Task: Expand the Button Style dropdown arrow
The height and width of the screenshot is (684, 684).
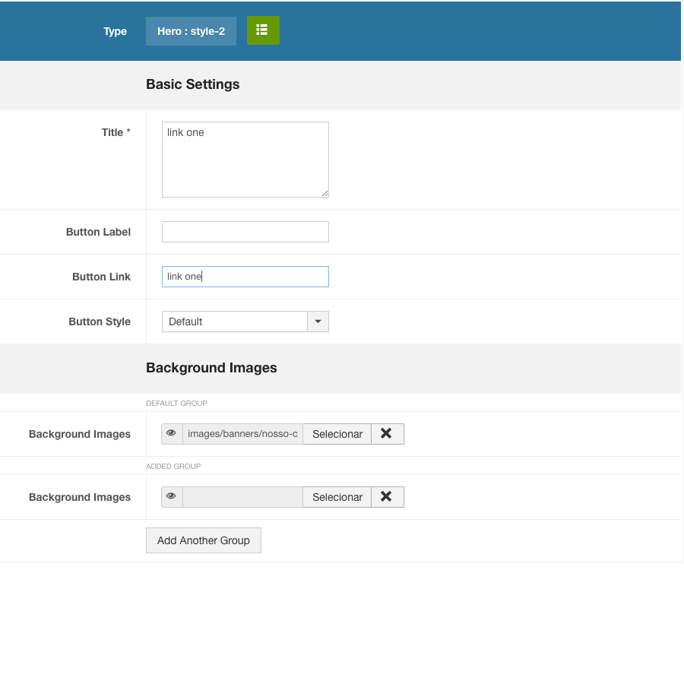Action: (x=318, y=321)
